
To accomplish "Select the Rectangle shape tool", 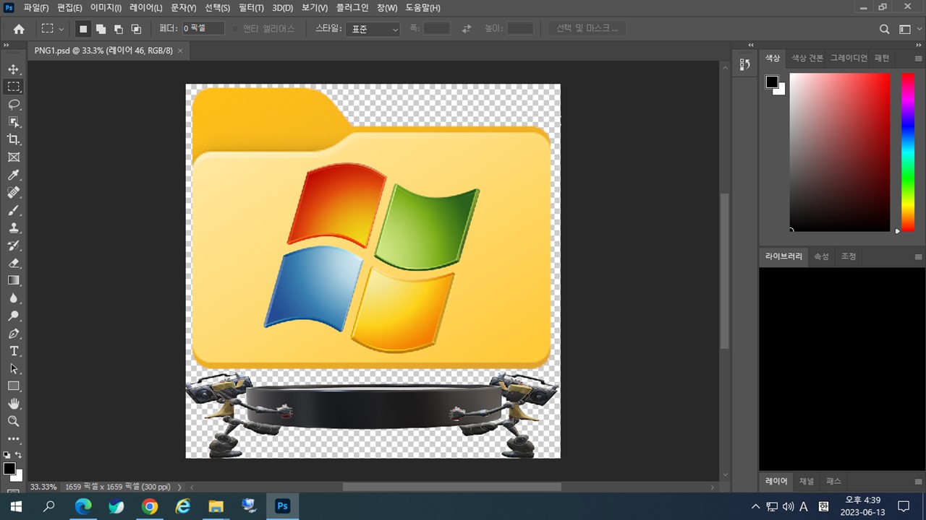I will point(14,386).
